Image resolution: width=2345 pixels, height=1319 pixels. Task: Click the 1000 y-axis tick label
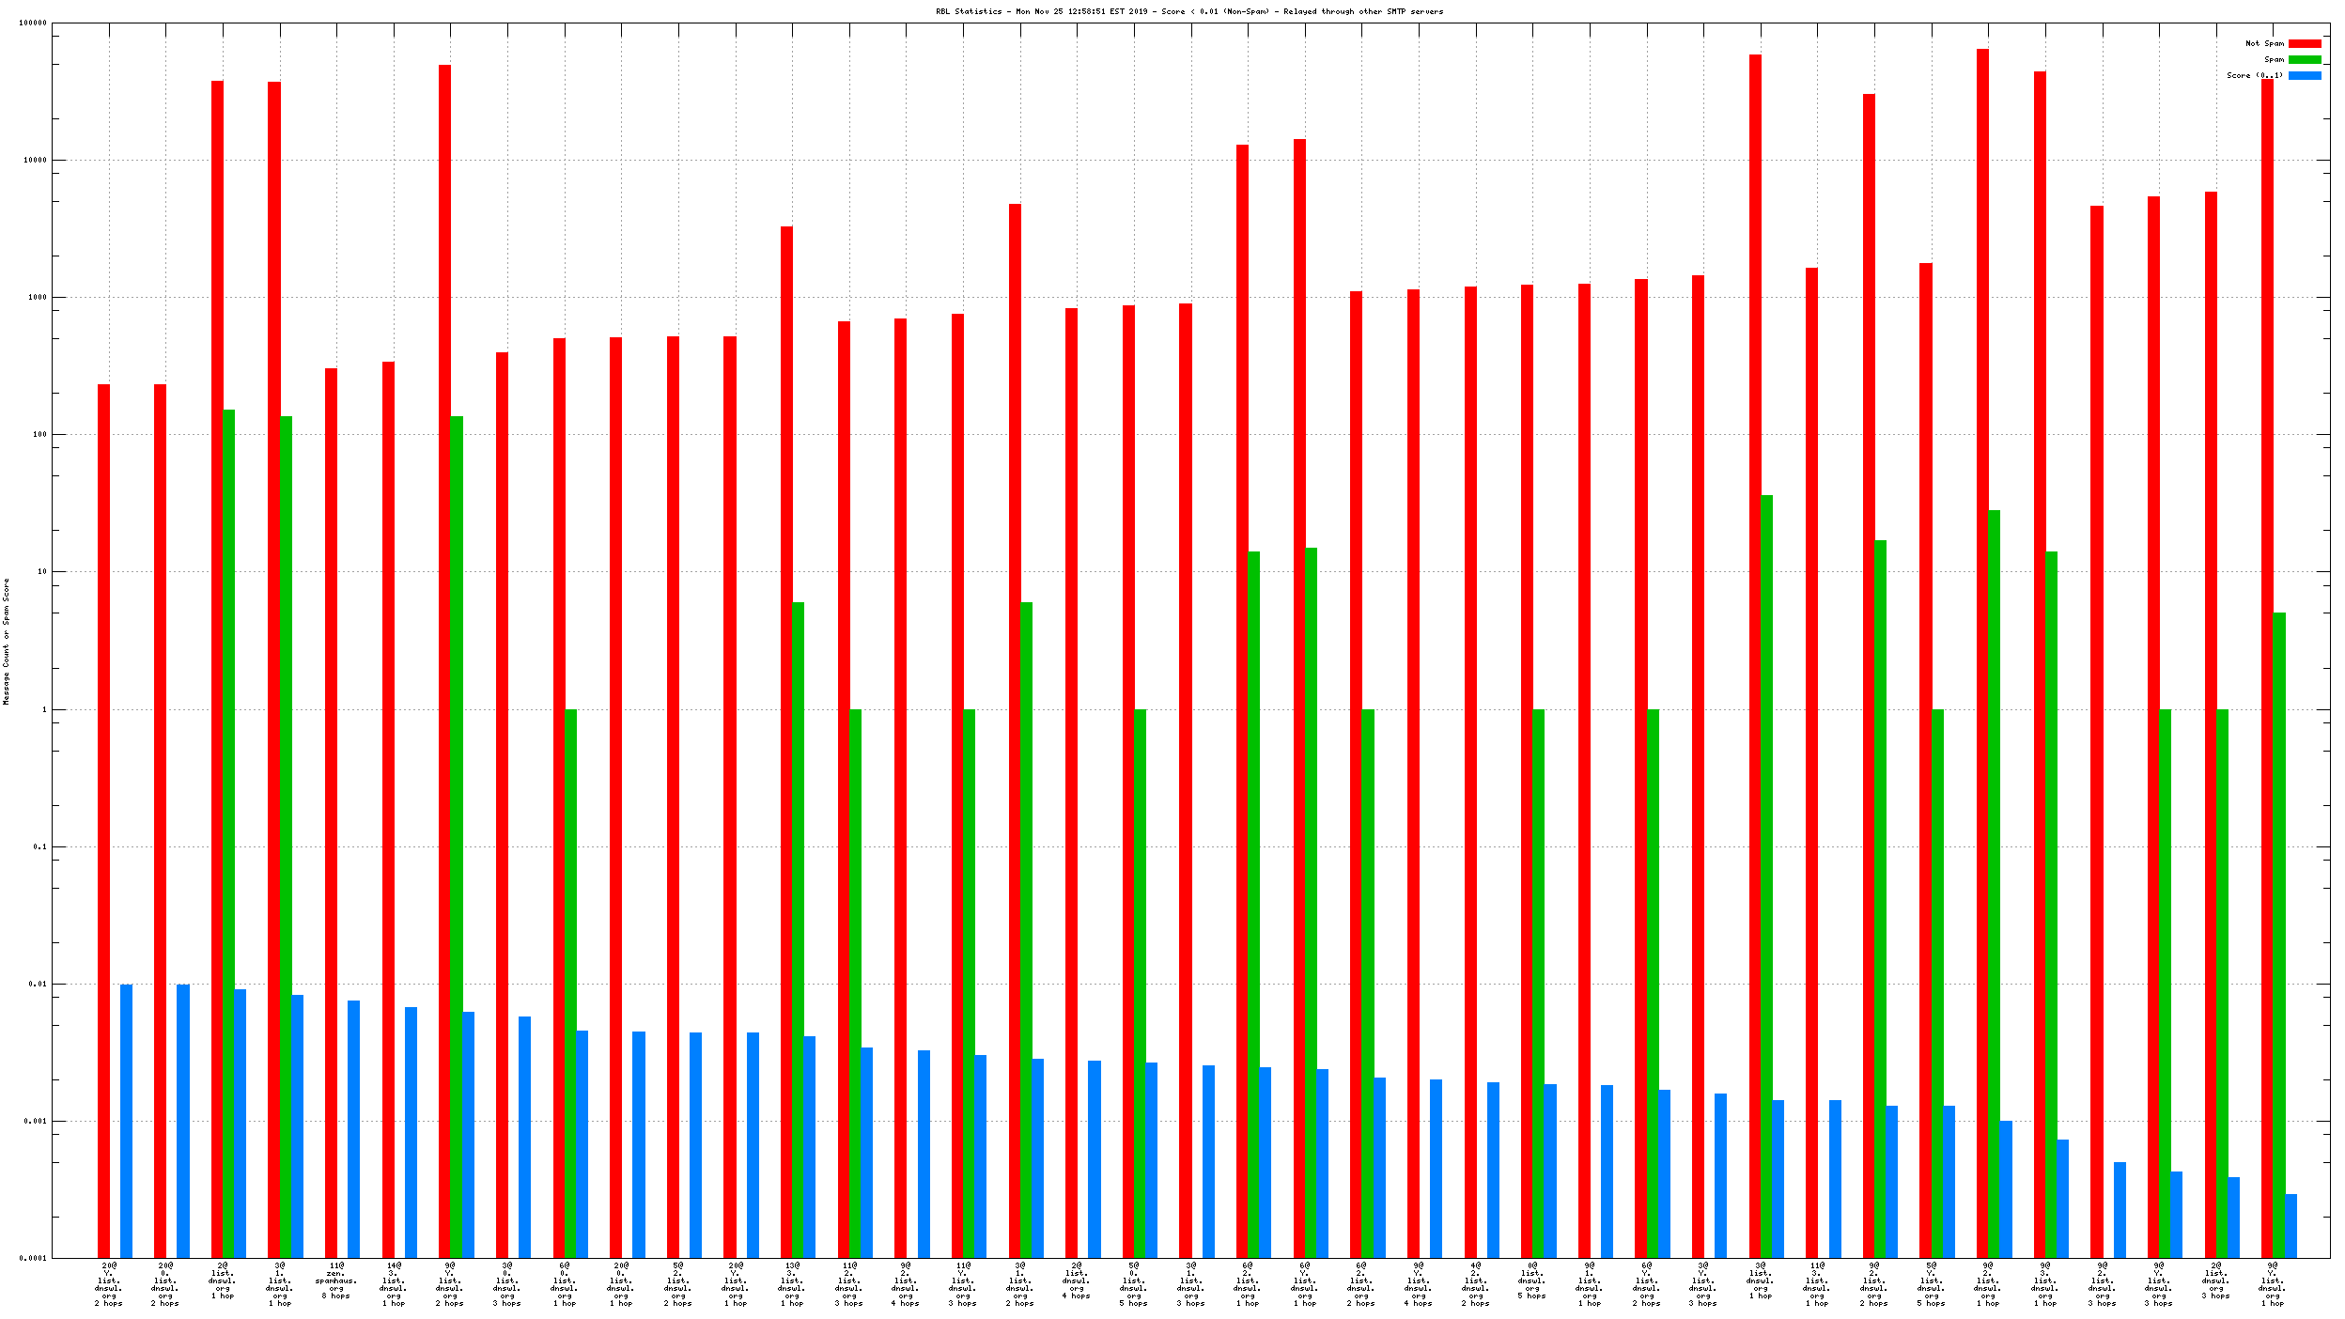36,297
